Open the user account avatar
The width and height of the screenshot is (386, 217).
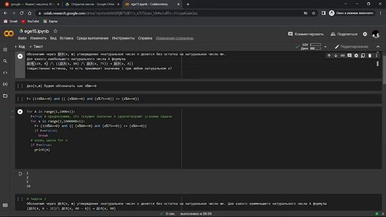[x=376, y=34]
